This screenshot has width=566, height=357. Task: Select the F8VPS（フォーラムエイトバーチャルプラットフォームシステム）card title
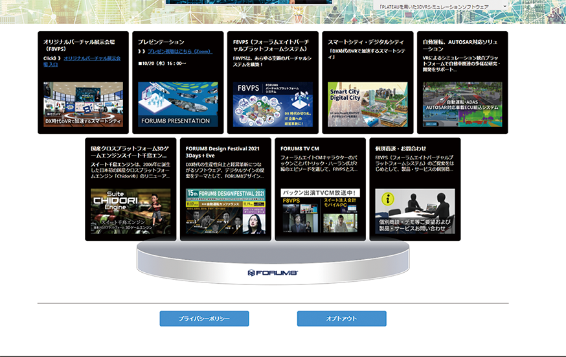(x=271, y=45)
